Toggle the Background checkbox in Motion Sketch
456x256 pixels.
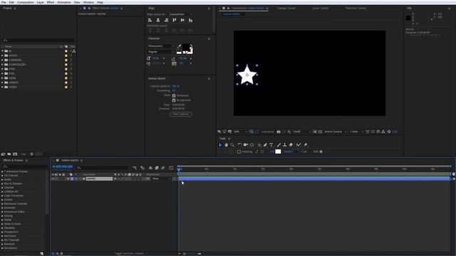174,100
